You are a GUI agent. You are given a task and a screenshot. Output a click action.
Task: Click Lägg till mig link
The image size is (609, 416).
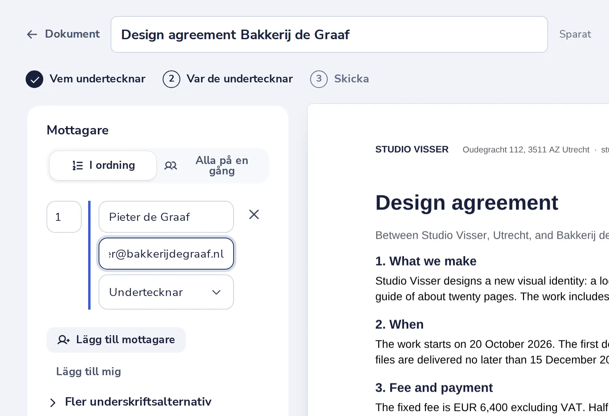(89, 372)
